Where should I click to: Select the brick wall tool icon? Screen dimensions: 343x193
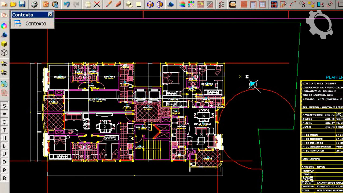point(244,4)
